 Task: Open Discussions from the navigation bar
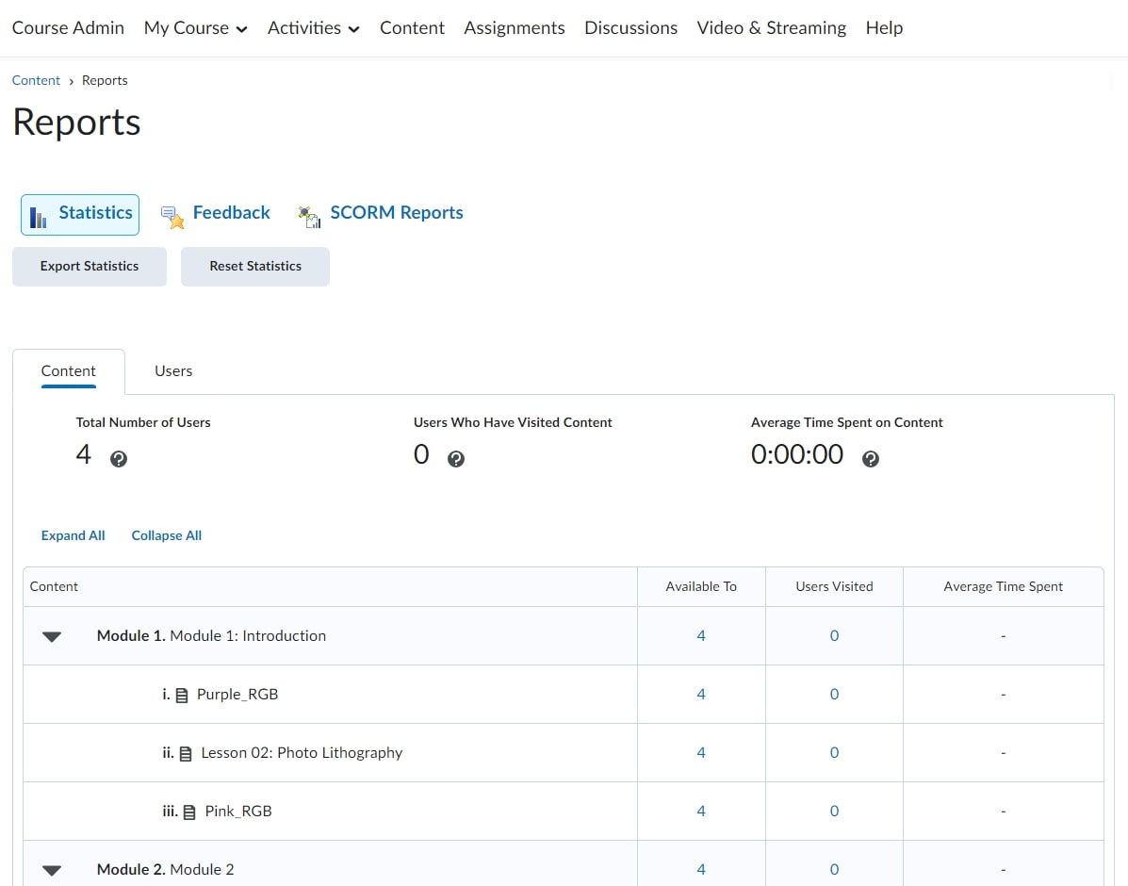click(630, 28)
